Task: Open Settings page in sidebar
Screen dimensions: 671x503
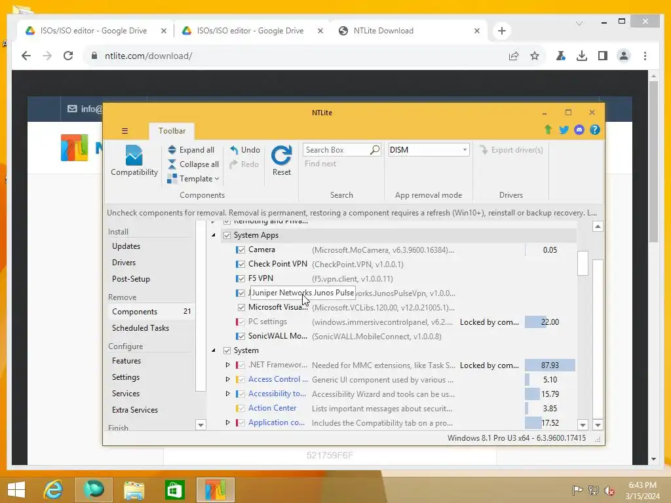Action: (x=125, y=377)
